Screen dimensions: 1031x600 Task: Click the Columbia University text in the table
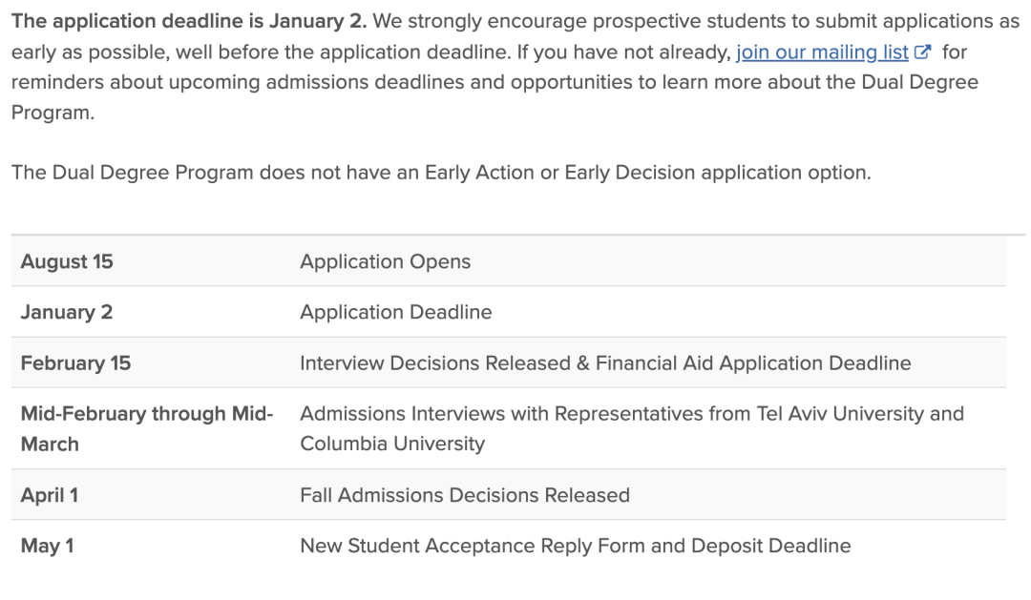tap(392, 444)
